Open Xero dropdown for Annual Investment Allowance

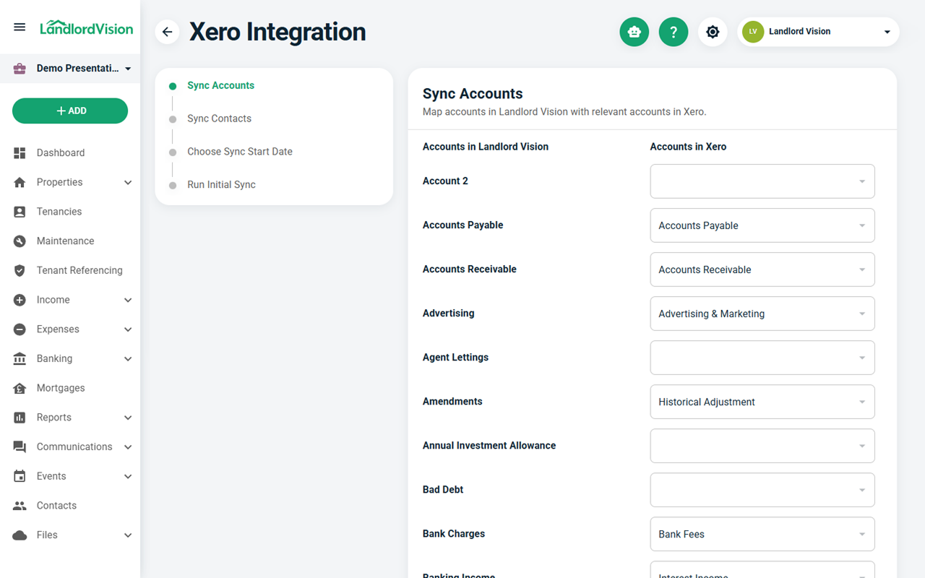pos(762,446)
